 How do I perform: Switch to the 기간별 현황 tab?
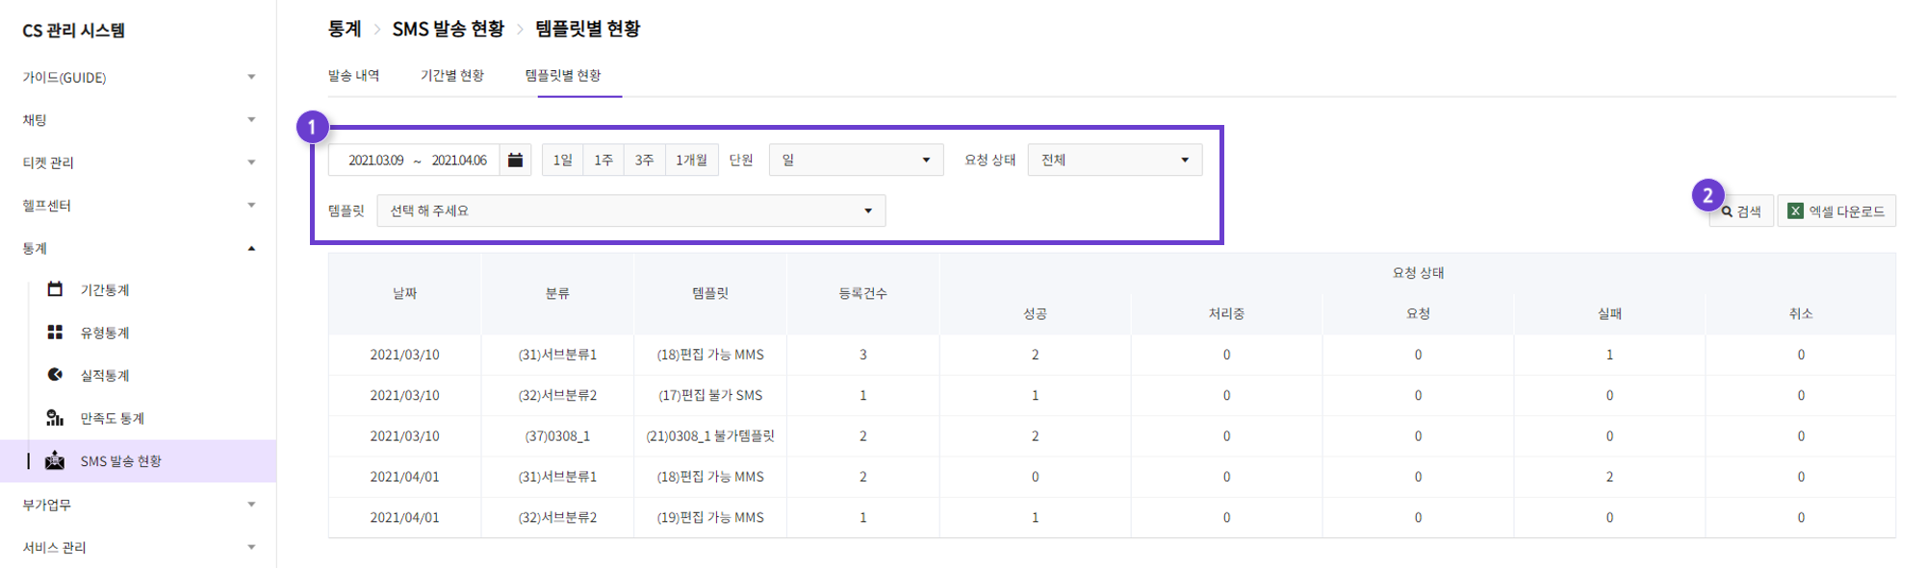452,76
